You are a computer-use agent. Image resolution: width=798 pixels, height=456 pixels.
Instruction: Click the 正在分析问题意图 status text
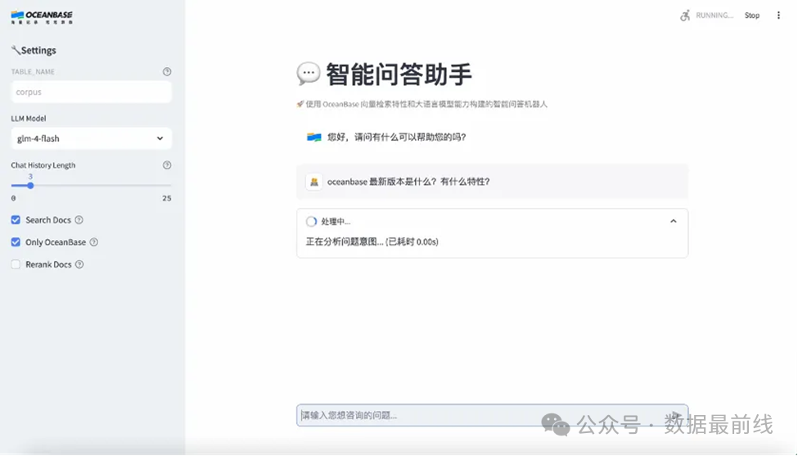[x=372, y=242]
